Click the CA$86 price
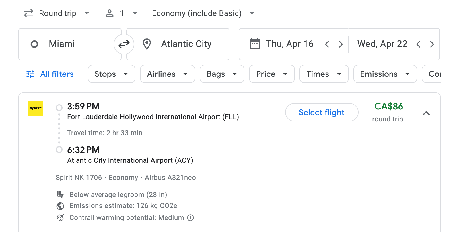 click(x=389, y=106)
